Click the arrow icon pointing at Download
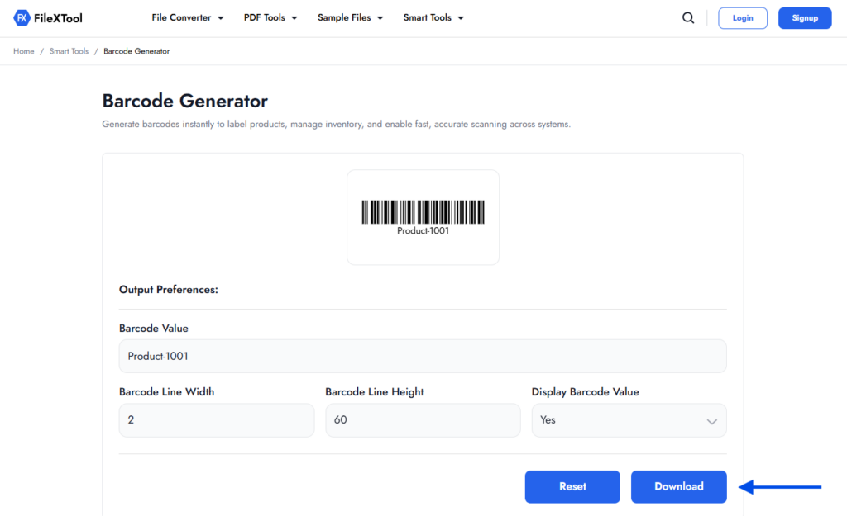This screenshot has width=847, height=516. [778, 486]
